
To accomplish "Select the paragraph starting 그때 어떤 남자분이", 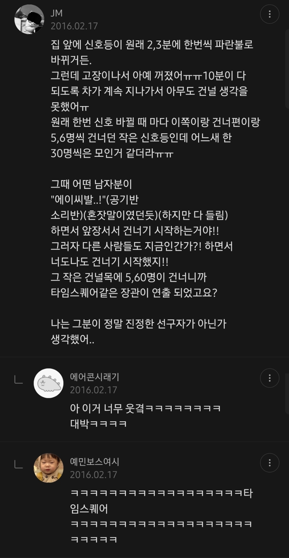I will click(142, 239).
